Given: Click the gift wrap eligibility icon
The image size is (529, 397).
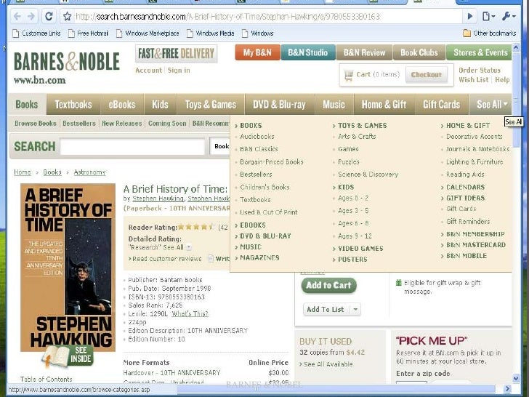Looking at the screenshot, I should click(x=398, y=283).
